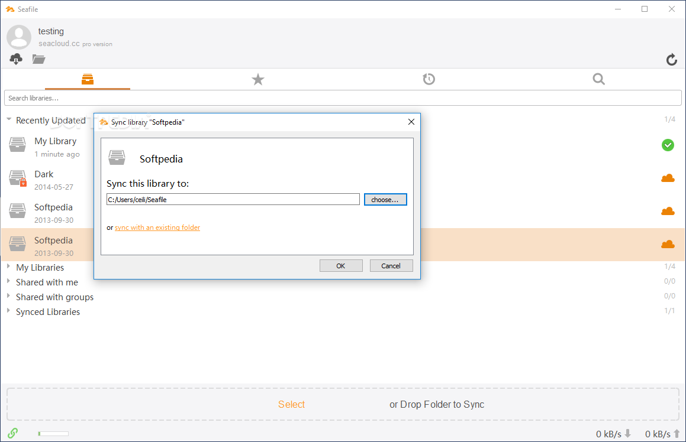Confirm sync with the OK button
This screenshot has width=686, height=442.
click(341, 265)
